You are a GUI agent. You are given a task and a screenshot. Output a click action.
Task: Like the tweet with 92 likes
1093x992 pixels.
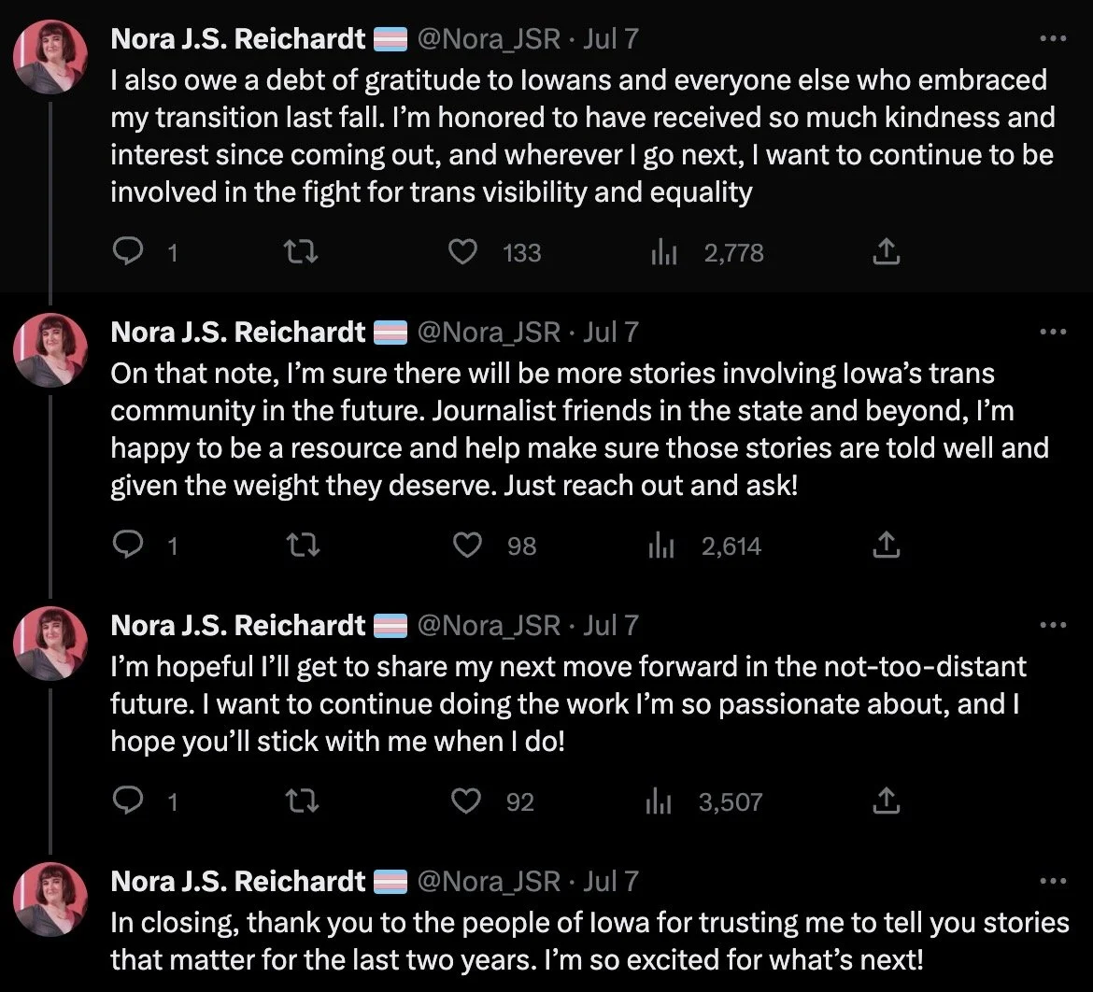click(x=466, y=801)
